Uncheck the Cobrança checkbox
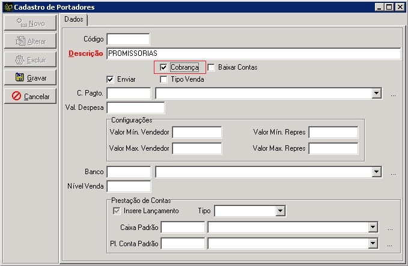Image resolution: width=408 pixels, height=266 pixels. pos(163,67)
